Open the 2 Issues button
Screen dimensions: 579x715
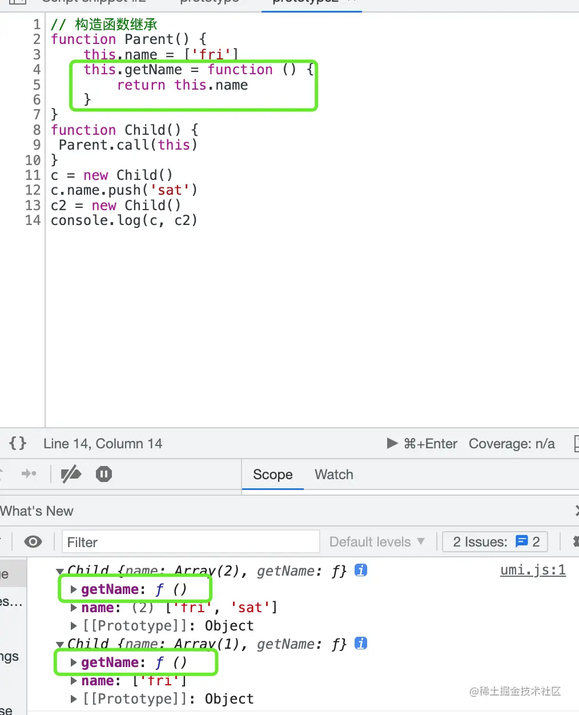[495, 542]
